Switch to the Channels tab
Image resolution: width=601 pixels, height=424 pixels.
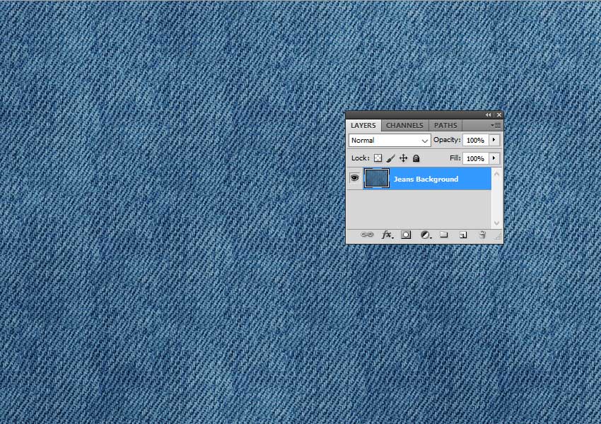coord(404,125)
